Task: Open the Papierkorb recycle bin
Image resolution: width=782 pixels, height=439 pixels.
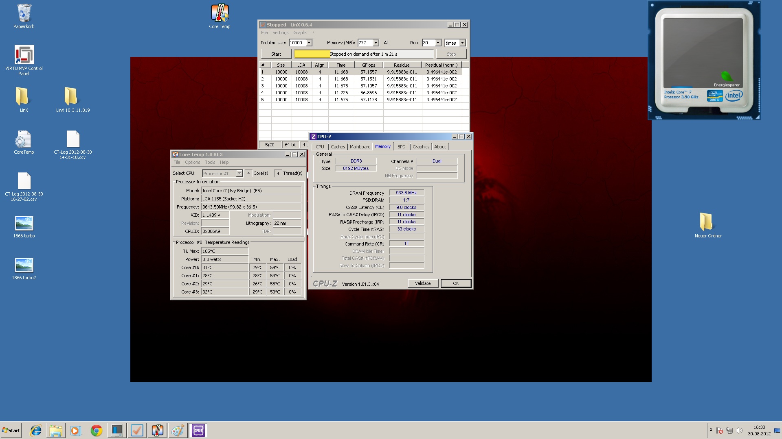Action: 24,15
